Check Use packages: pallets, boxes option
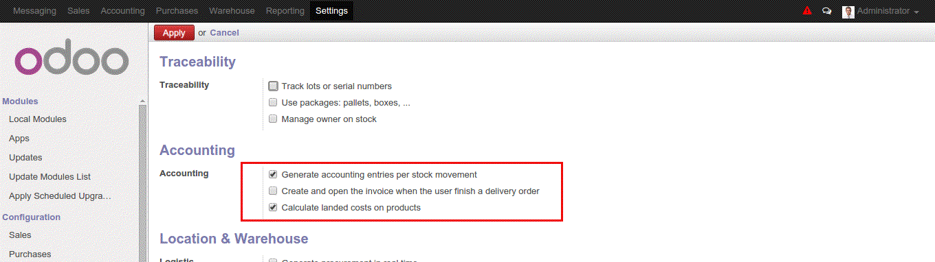 pyautogui.click(x=273, y=103)
